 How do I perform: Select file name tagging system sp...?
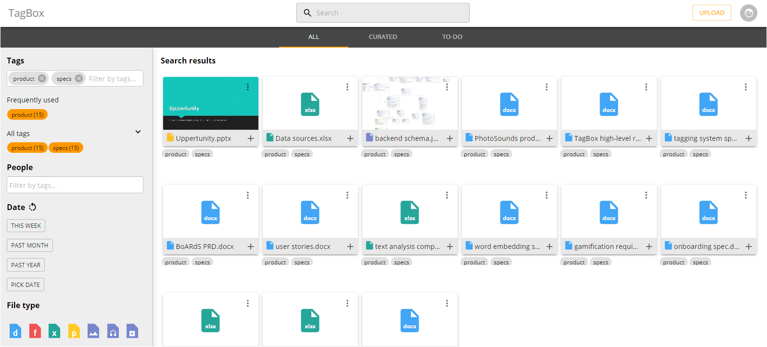[705, 138]
